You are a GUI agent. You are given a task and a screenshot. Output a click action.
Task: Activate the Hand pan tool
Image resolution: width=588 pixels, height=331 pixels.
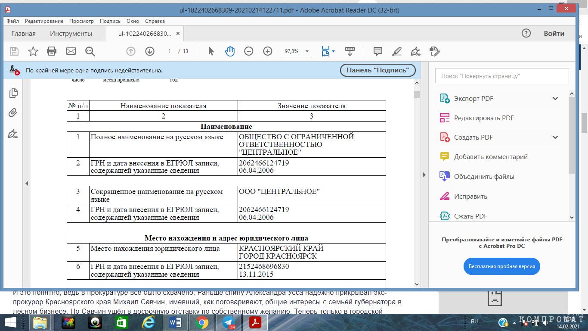[230, 51]
